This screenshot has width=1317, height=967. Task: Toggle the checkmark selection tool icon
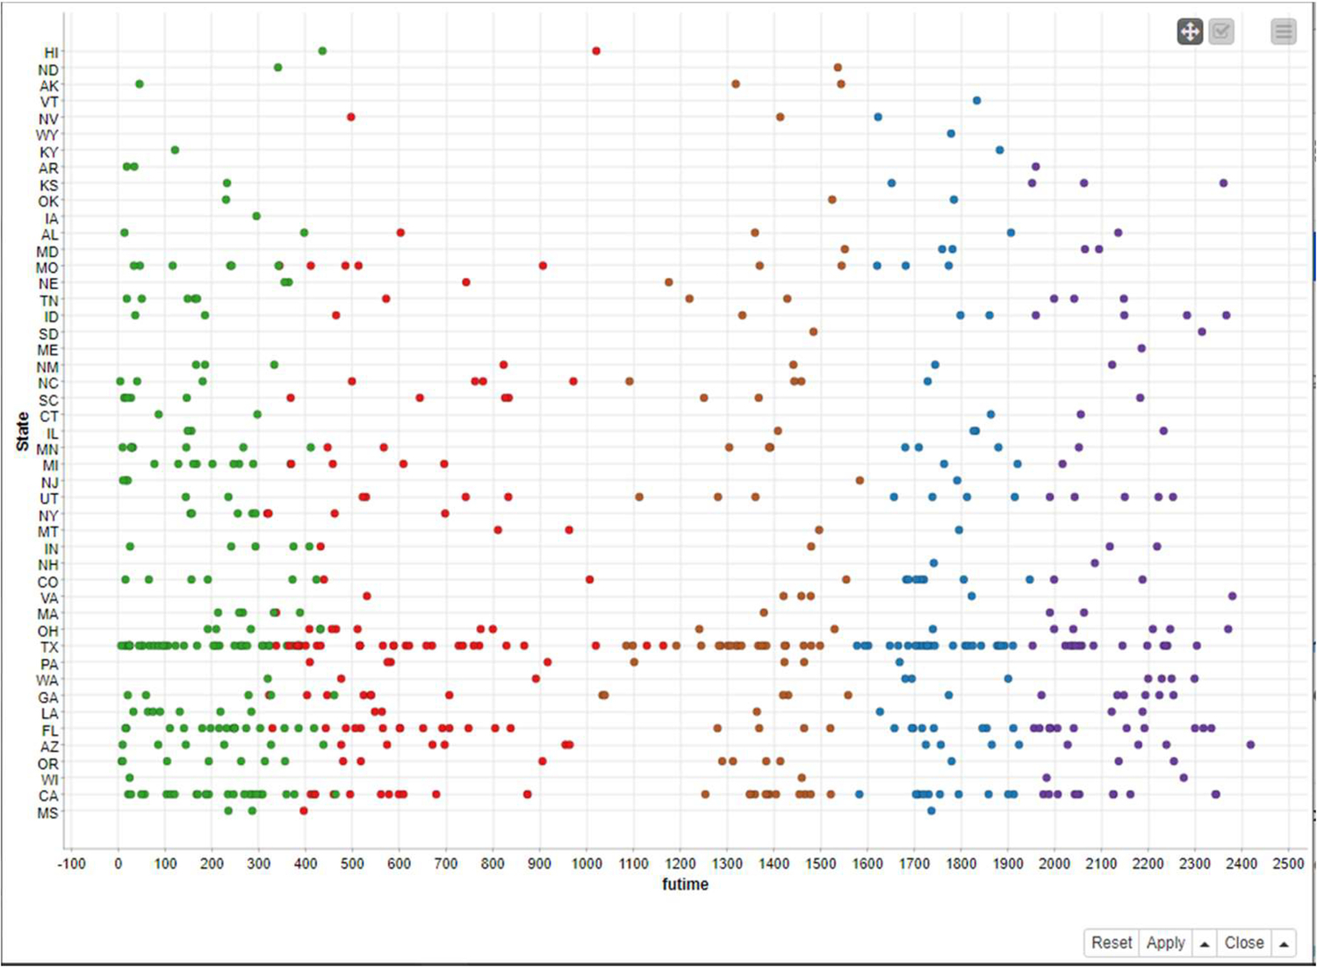pos(1221,32)
